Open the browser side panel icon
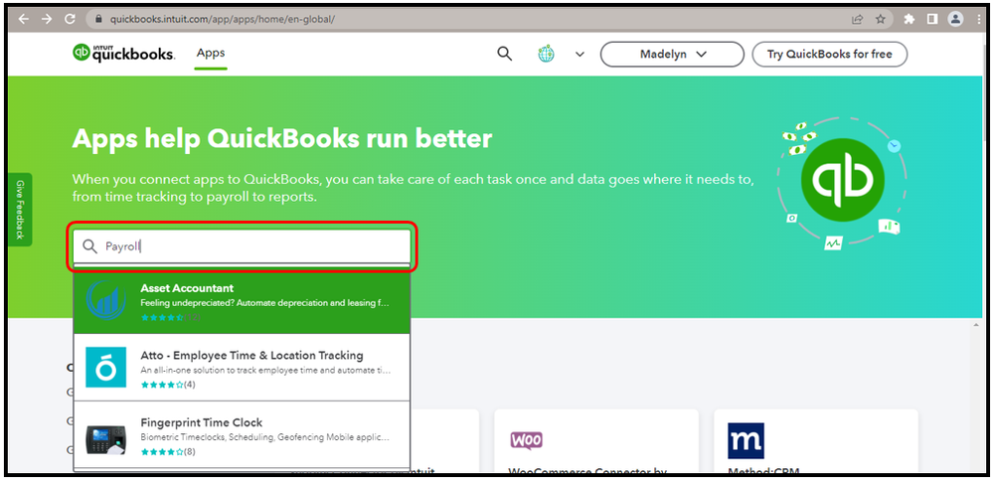Viewport: 993px width, 480px height. (x=932, y=19)
